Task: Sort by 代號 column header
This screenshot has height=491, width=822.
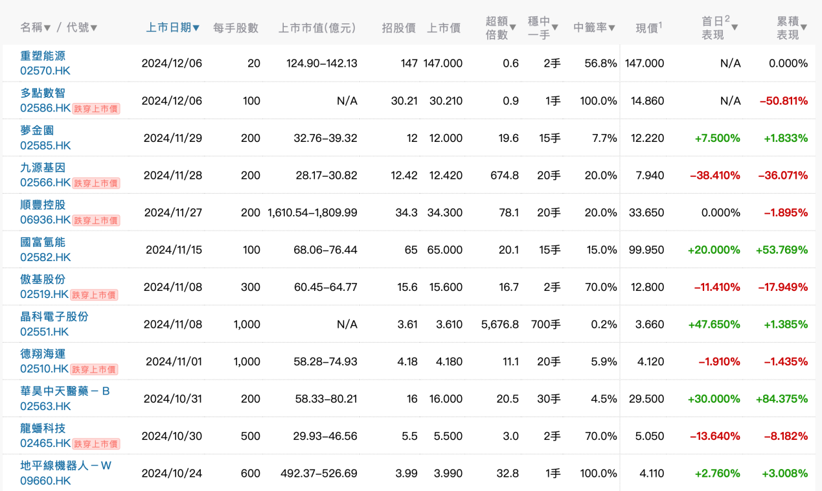Action: pos(83,28)
